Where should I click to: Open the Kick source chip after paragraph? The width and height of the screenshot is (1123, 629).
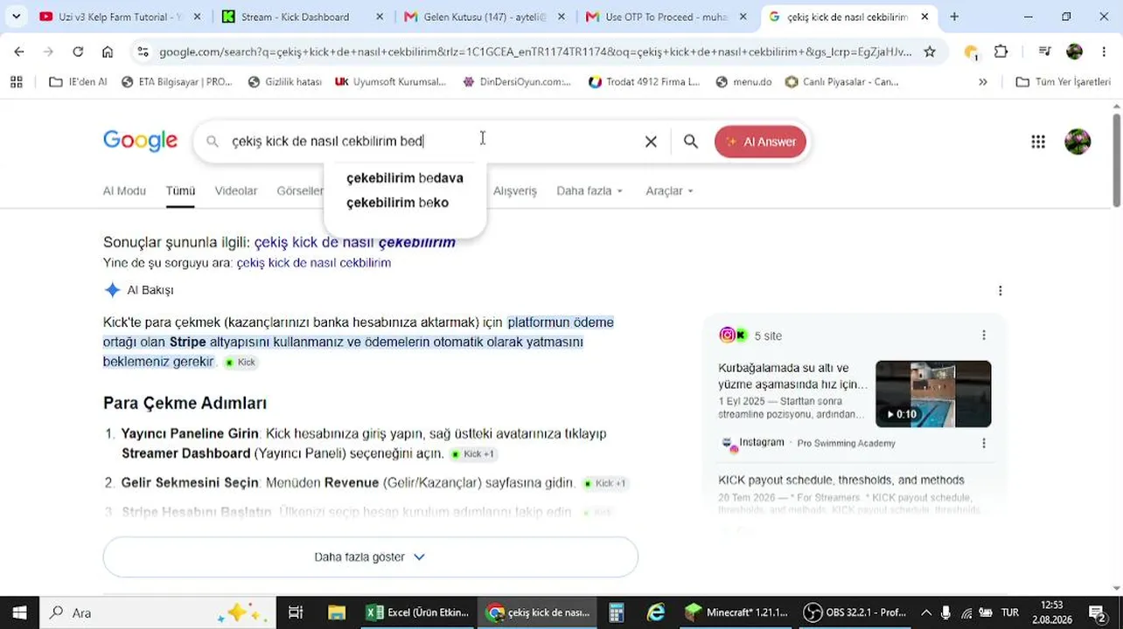click(241, 362)
